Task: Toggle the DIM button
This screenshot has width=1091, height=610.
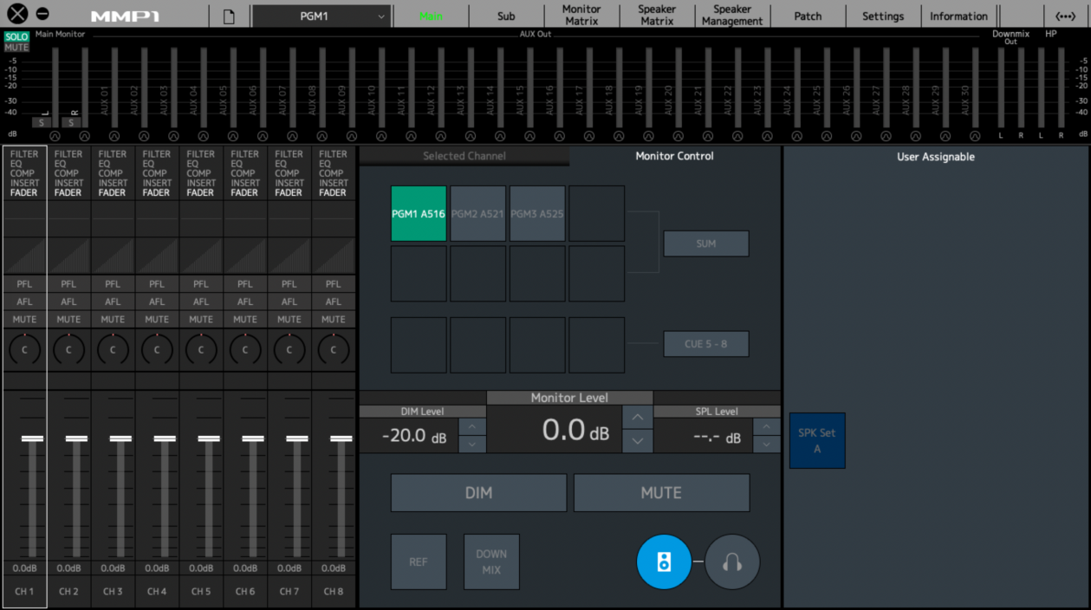Action: point(478,493)
